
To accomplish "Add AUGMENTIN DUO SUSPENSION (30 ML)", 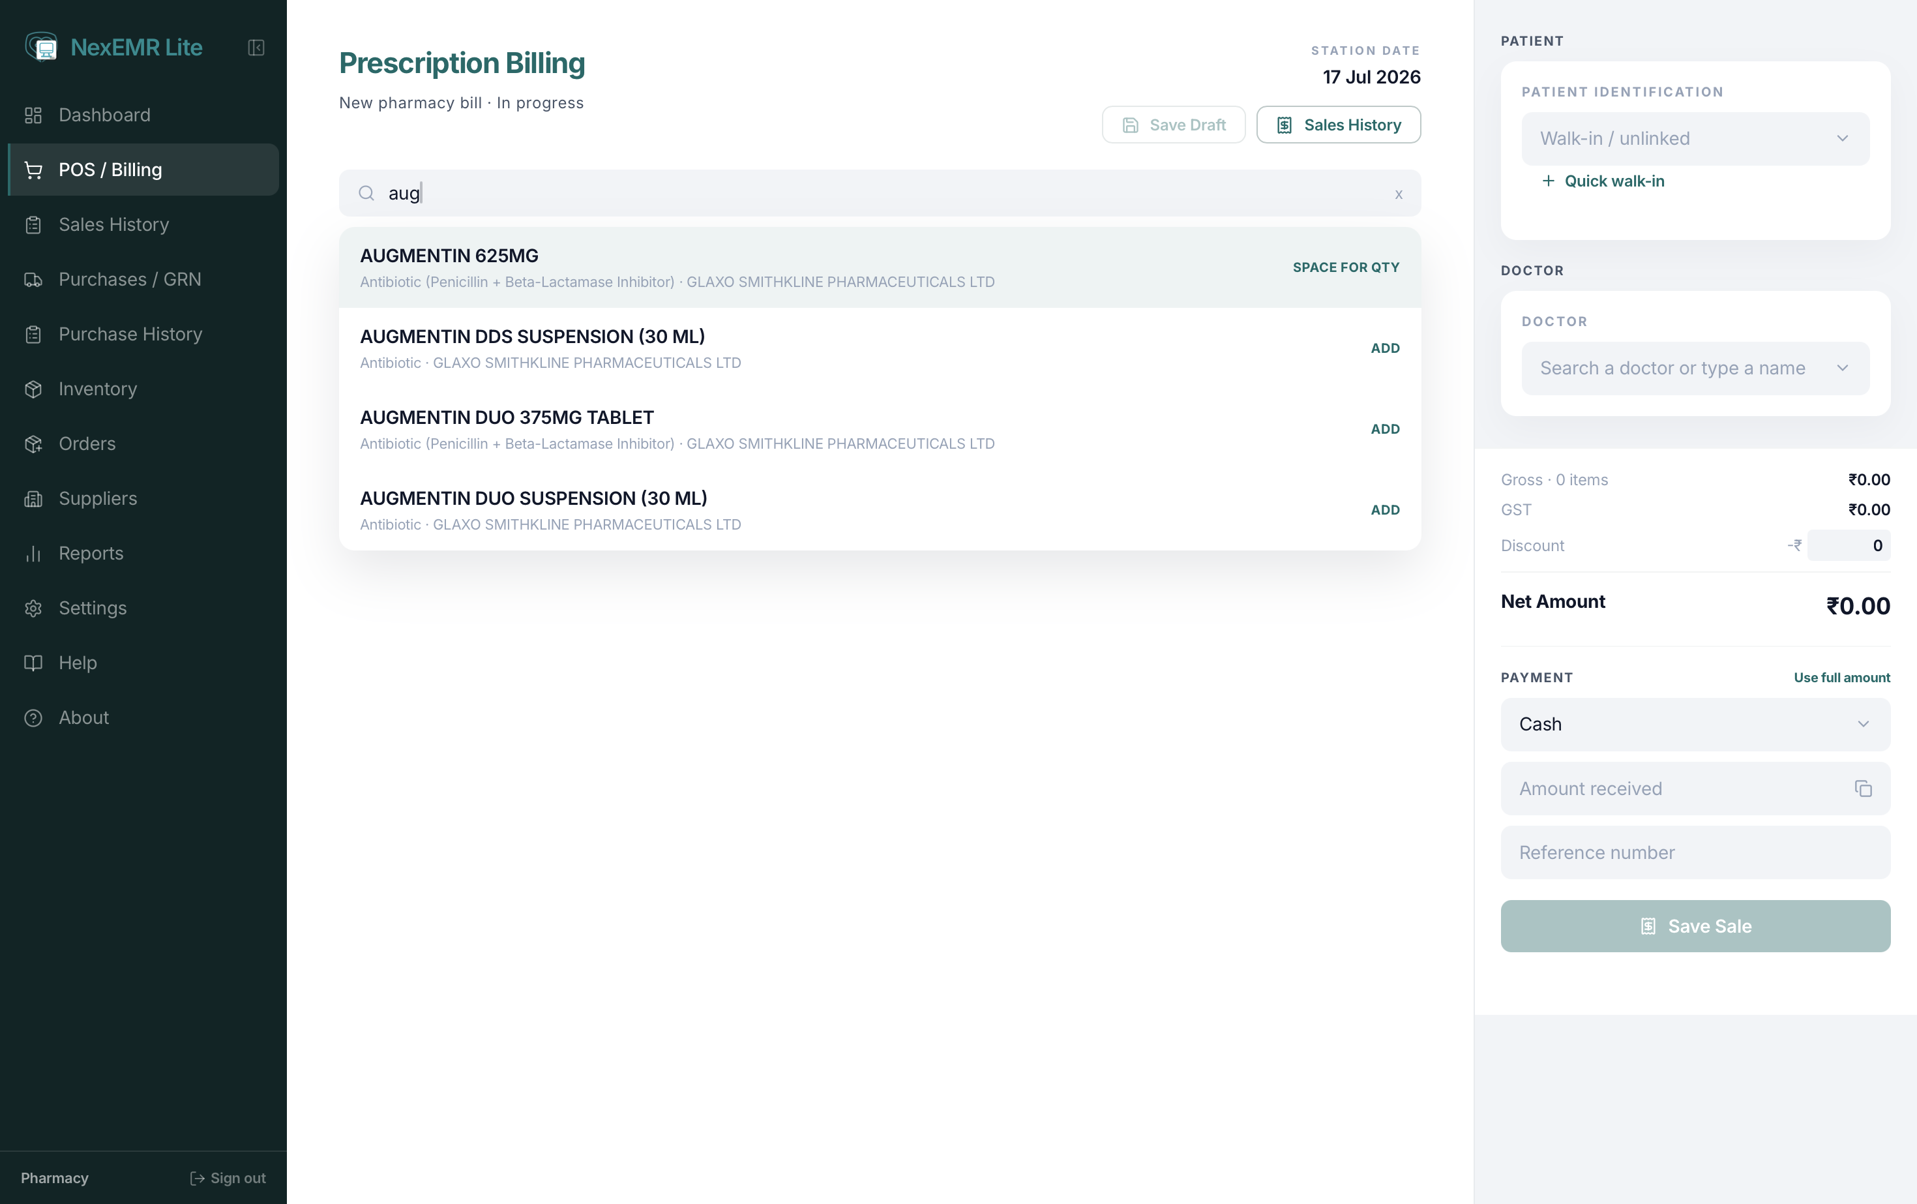I will coord(1384,509).
